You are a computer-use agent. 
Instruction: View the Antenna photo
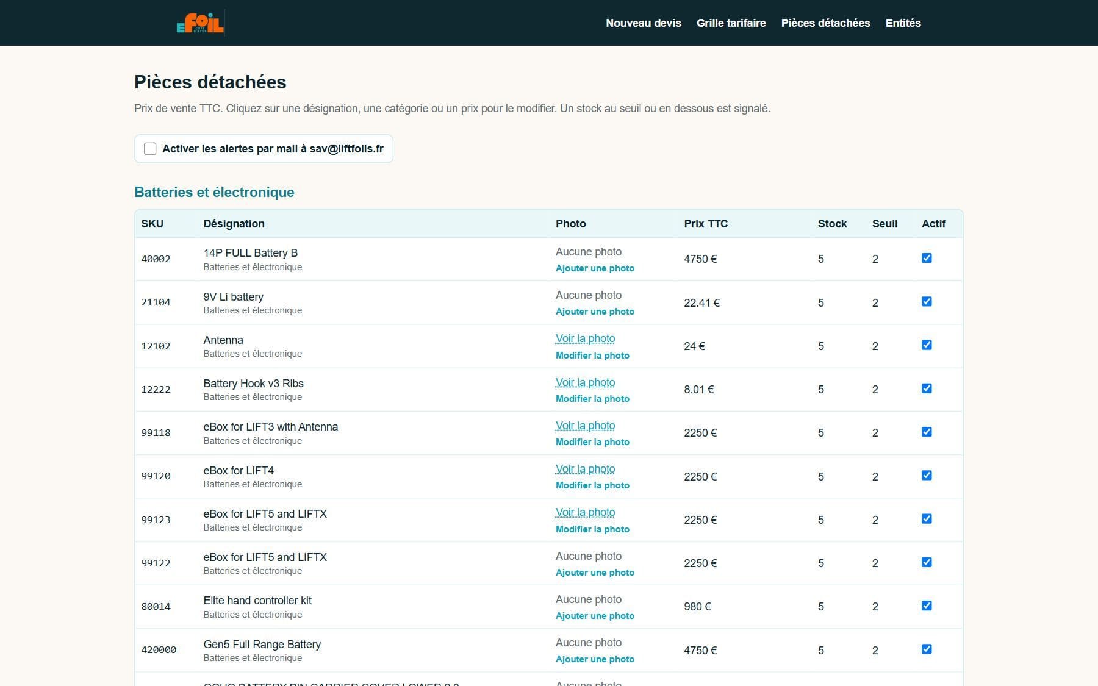click(x=585, y=338)
